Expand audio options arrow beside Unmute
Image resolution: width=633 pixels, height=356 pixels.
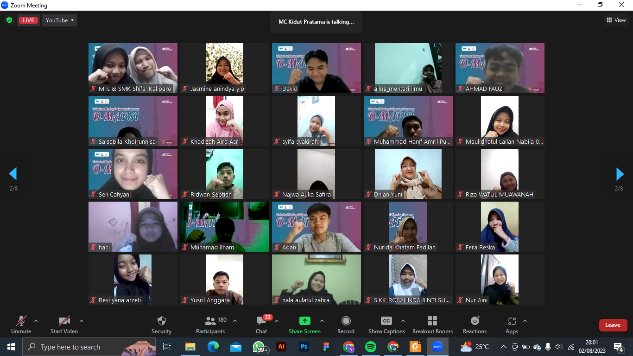click(36, 321)
